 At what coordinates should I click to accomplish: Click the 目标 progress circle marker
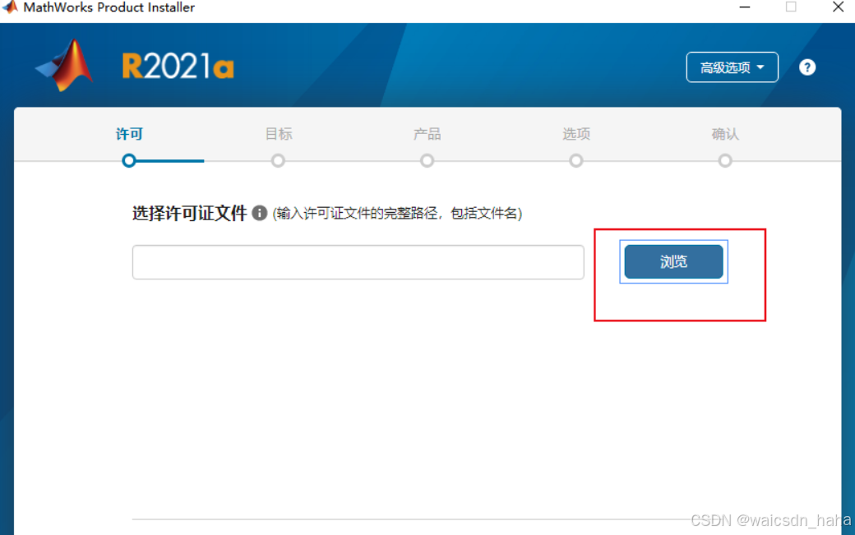[278, 161]
